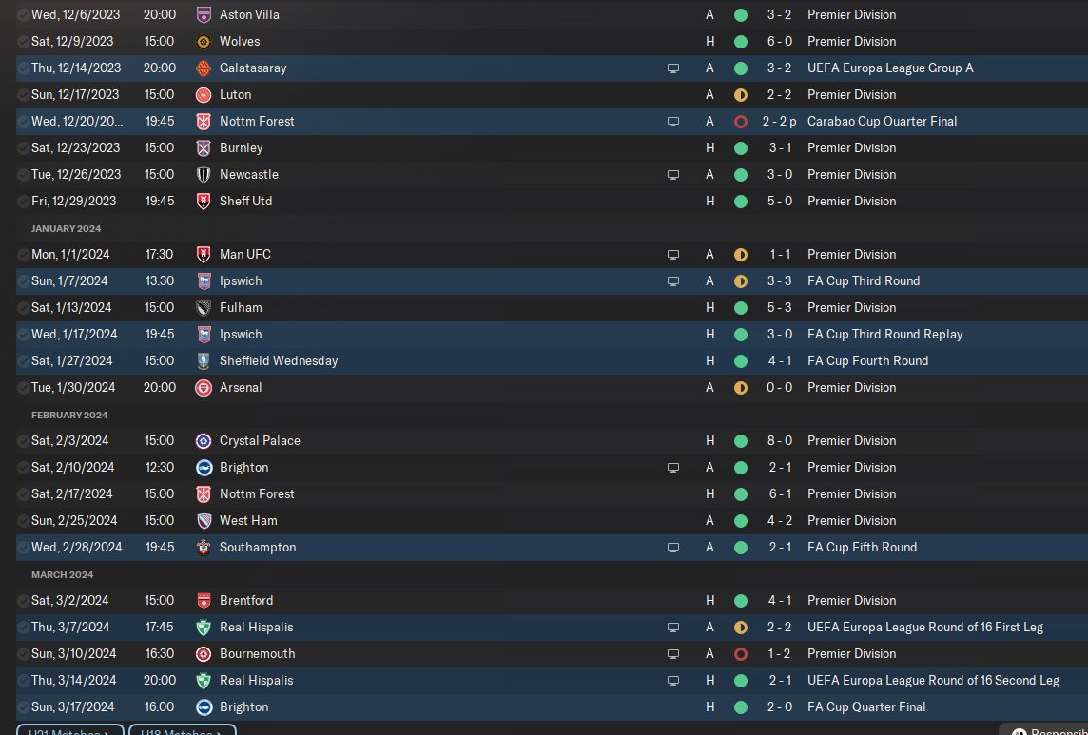
Task: Click the TV icon beside Real Hispalis 3/7 match
Action: coord(673,628)
